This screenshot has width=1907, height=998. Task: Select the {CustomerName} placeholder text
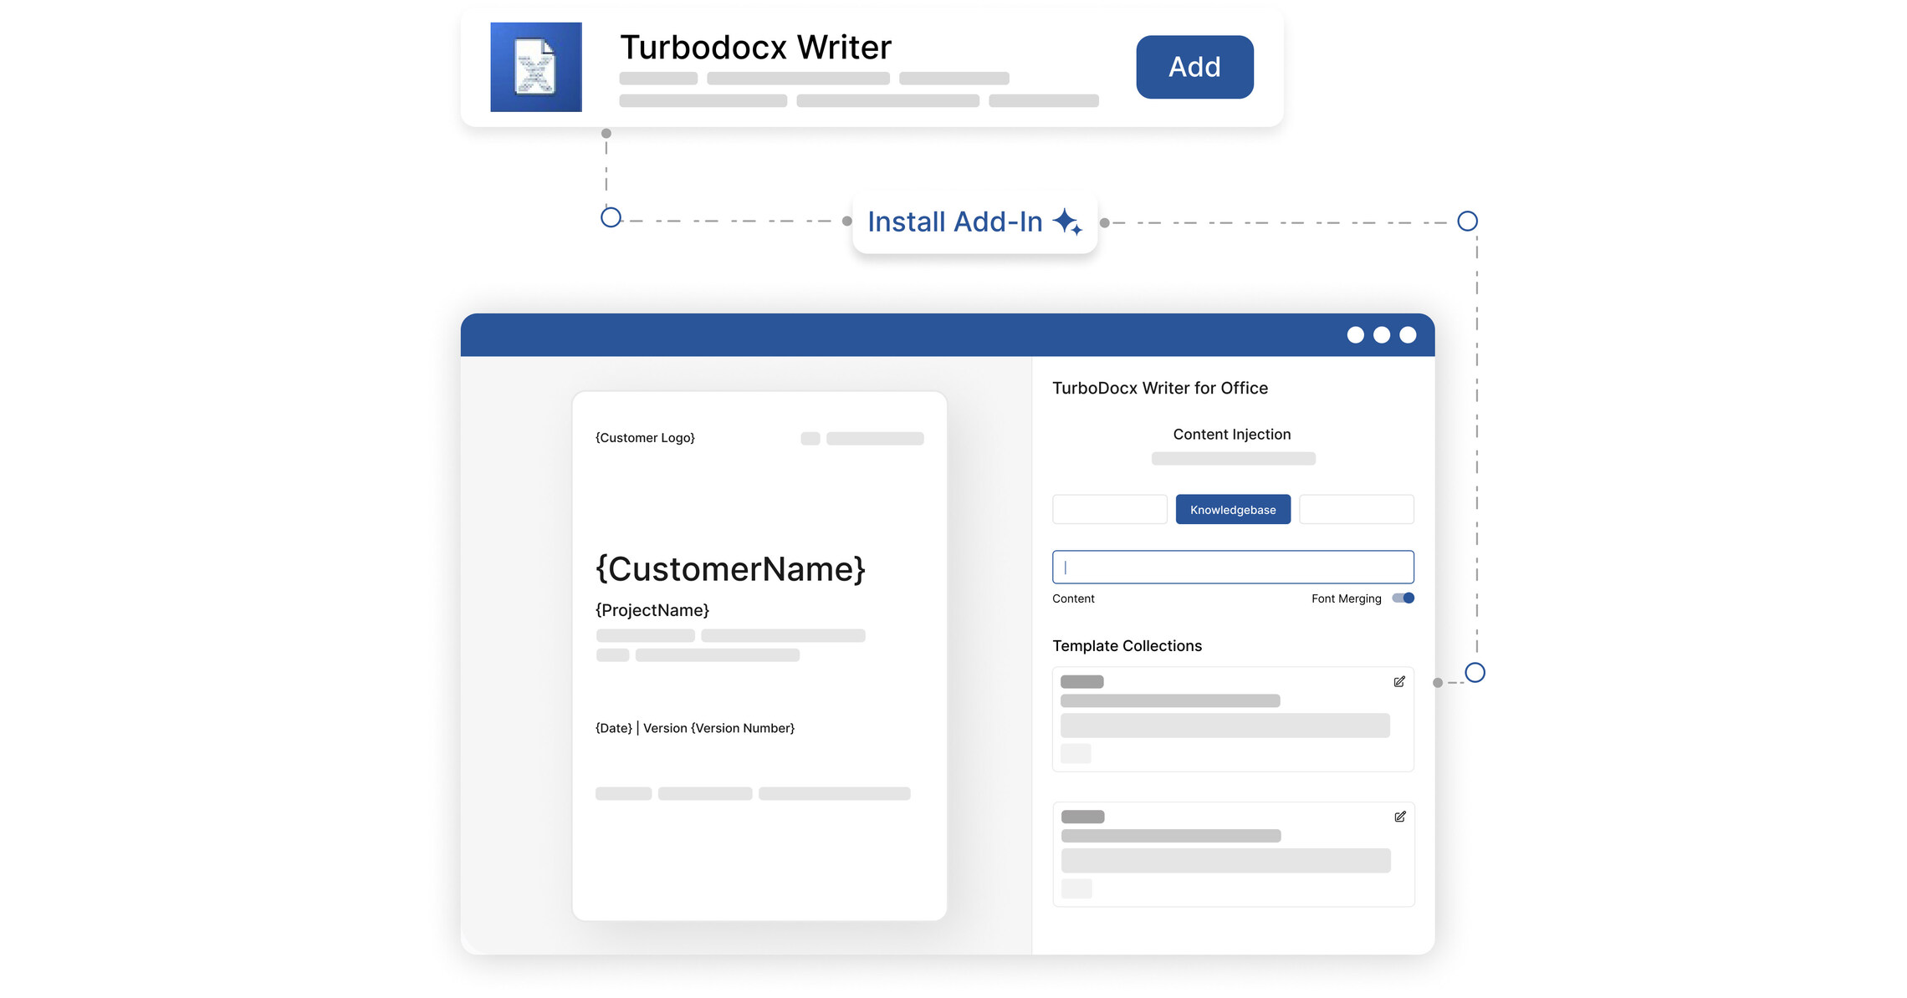[x=730, y=569]
